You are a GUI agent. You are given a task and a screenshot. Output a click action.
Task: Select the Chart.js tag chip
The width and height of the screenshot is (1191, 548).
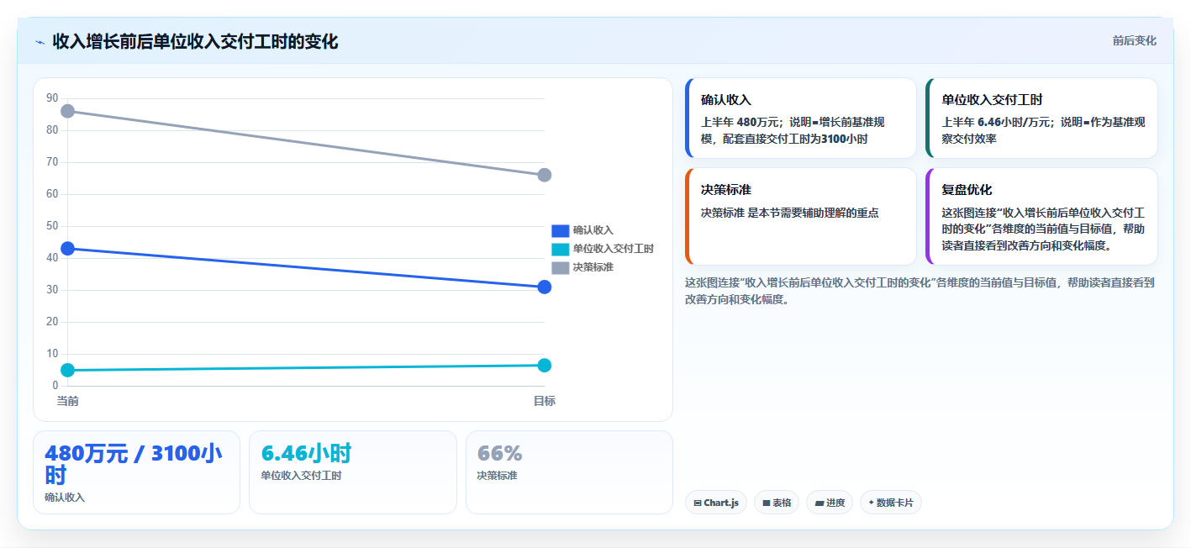click(x=716, y=503)
